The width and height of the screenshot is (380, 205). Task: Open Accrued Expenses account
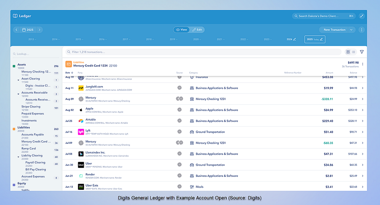point(33,177)
